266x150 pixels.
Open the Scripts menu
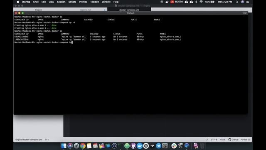[72, 2]
